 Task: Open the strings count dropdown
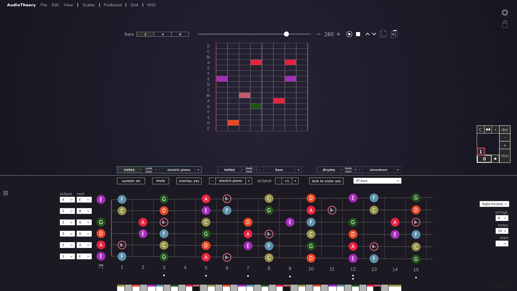[x=502, y=218]
